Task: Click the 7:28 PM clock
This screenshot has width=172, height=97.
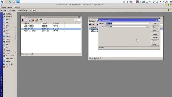Action: [x=167, y=2]
